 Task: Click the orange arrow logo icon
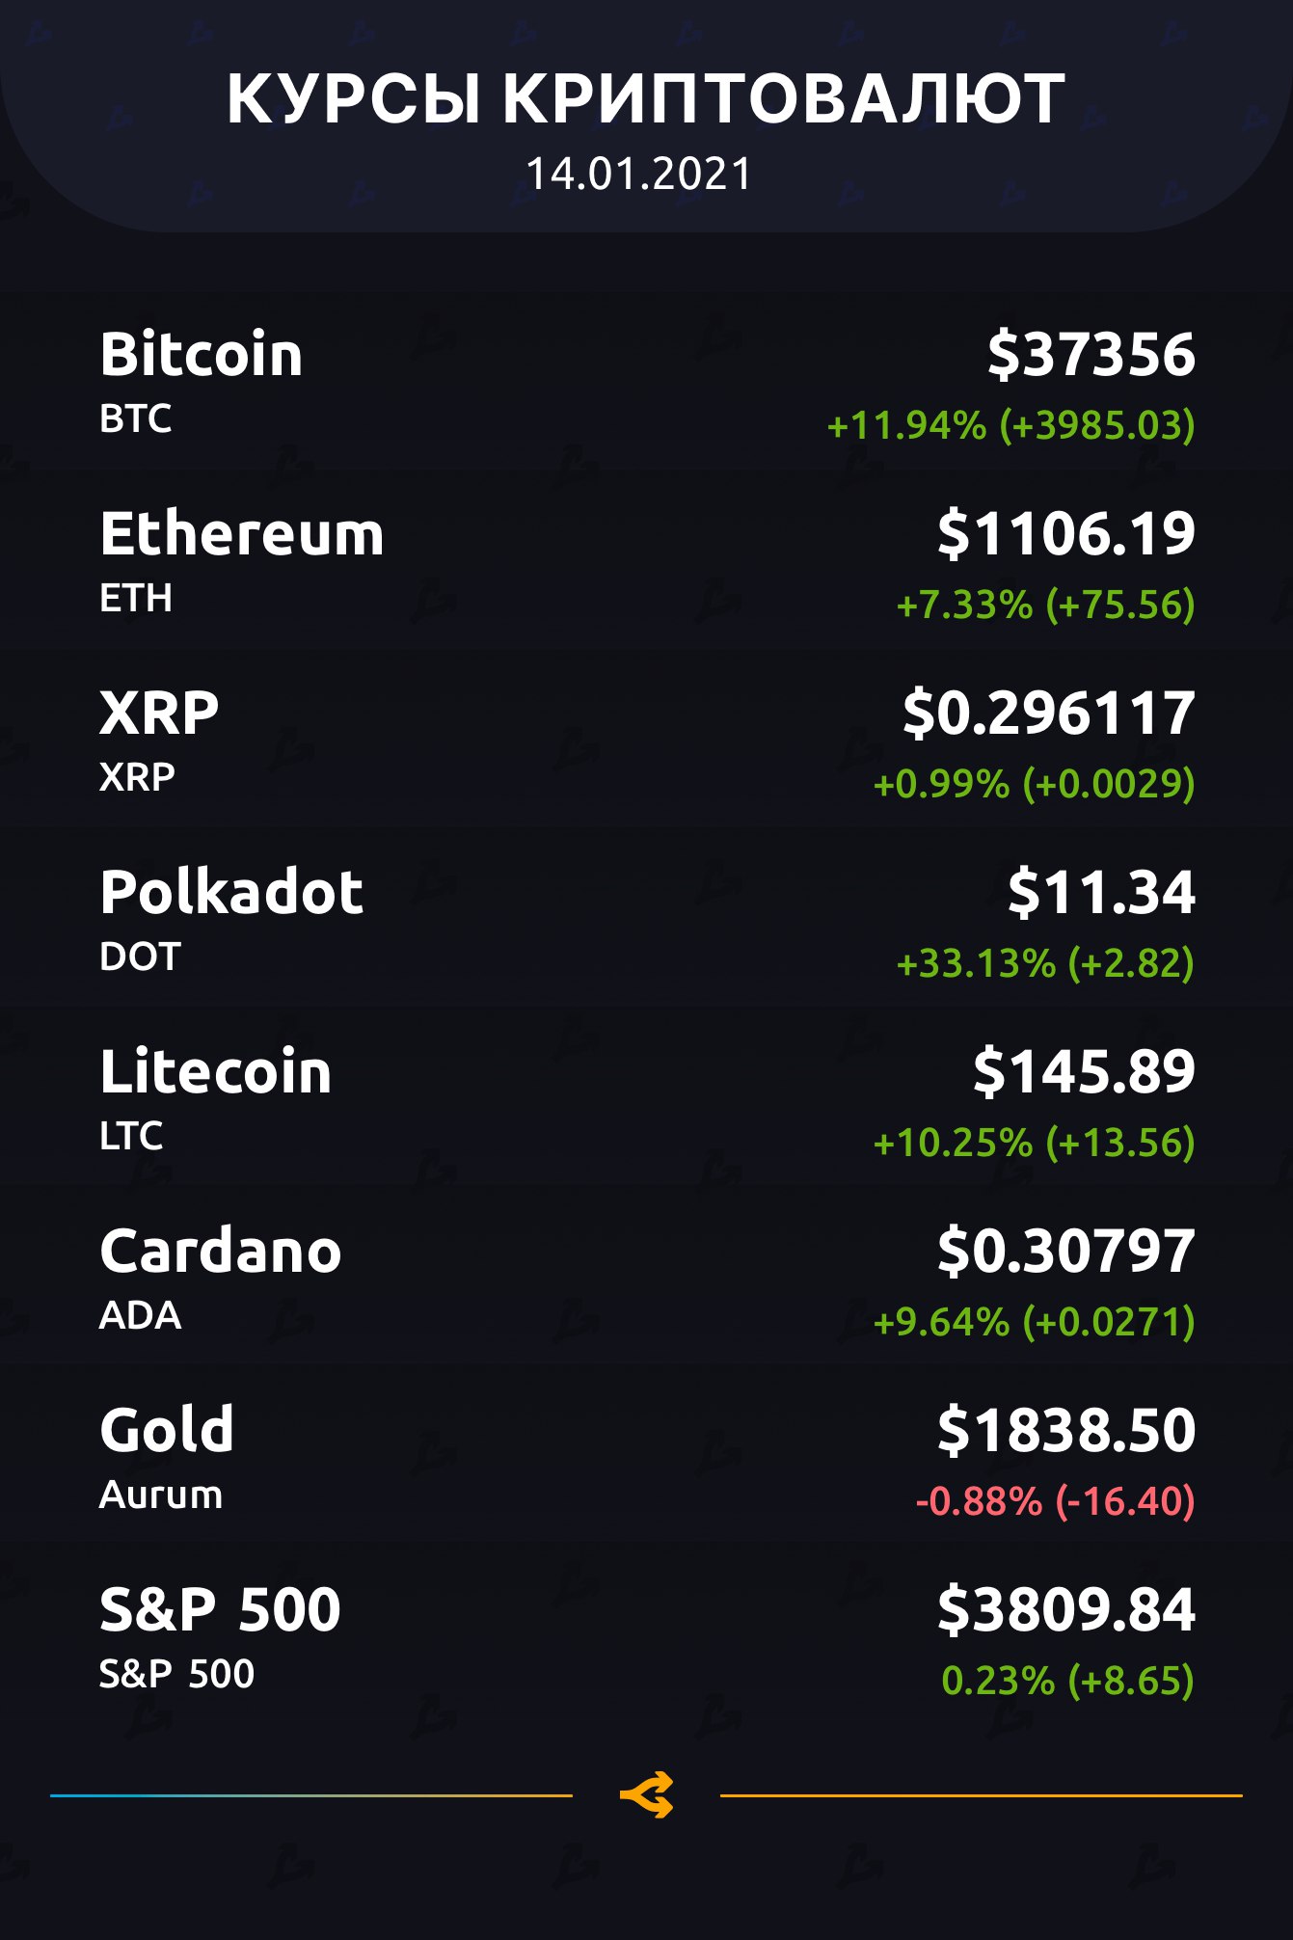tap(646, 1795)
